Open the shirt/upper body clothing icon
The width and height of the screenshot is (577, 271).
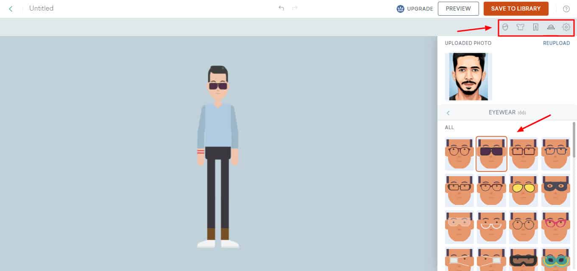pos(520,27)
